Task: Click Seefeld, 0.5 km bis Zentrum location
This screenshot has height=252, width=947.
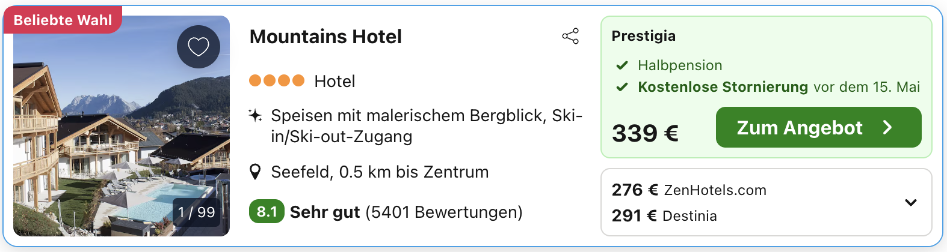Action: tap(380, 172)
